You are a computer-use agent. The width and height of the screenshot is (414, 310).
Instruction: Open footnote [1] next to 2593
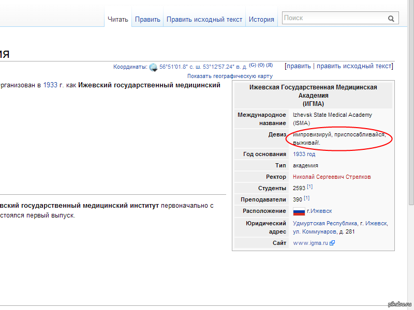coord(309,187)
